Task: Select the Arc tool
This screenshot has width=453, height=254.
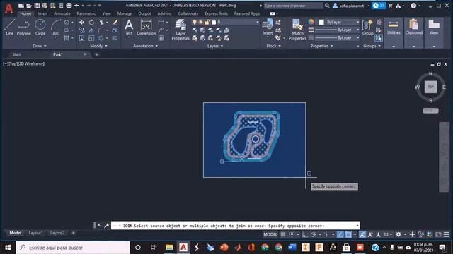Action: pyautogui.click(x=55, y=28)
